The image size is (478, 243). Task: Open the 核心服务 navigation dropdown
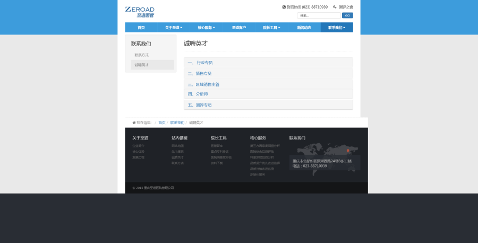pyautogui.click(x=206, y=28)
